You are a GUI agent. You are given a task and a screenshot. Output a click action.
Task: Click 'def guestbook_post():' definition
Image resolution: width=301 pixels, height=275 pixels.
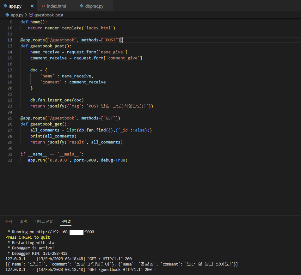click(46, 46)
